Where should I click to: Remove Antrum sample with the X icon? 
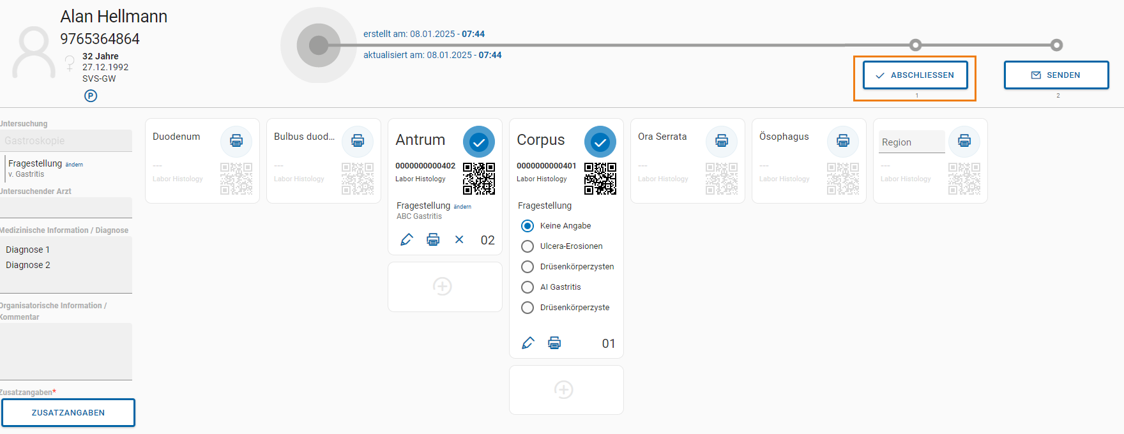click(x=459, y=239)
